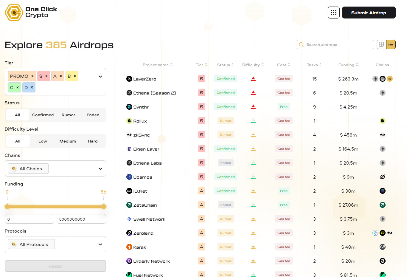The image size is (407, 277).
Task: Click the IO.Net project logo
Action: coord(129,191)
